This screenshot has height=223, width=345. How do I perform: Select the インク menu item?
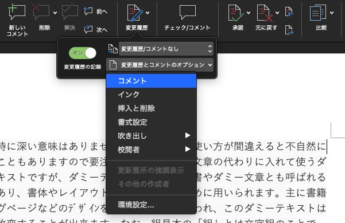[x=151, y=95]
